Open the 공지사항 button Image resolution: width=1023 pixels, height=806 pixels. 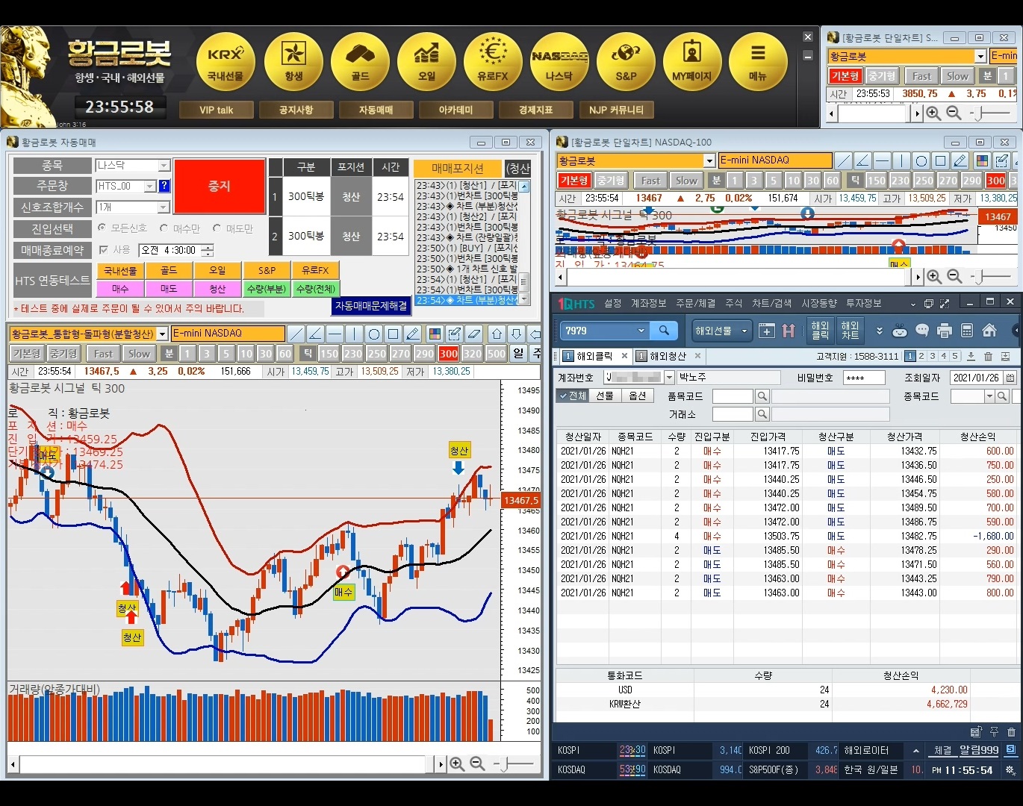(296, 110)
